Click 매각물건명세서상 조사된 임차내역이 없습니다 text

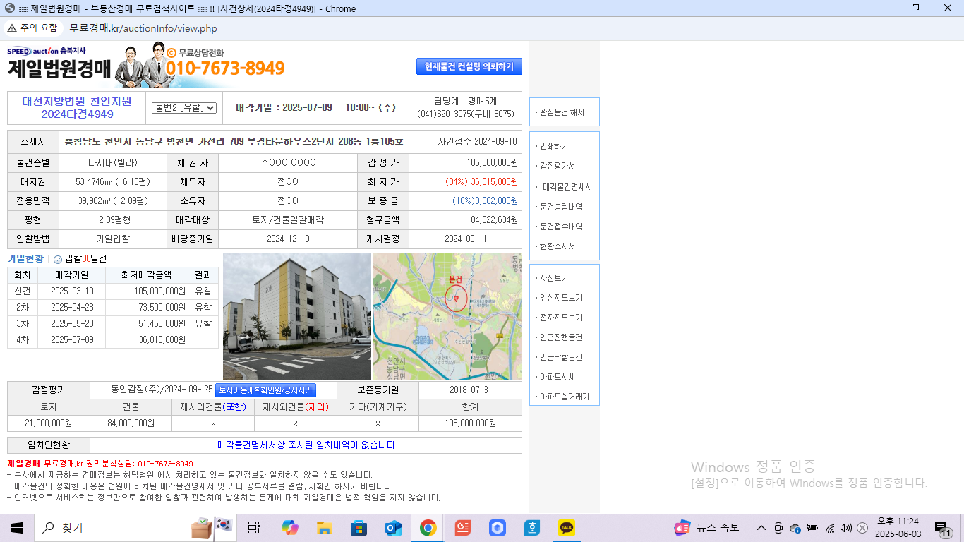(x=306, y=445)
